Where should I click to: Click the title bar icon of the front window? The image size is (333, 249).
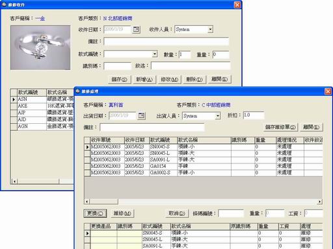click(x=77, y=91)
